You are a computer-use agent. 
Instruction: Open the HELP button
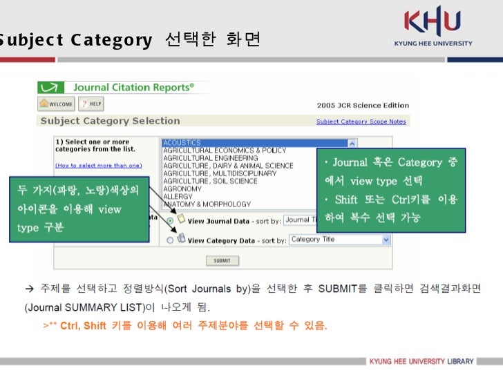(91, 104)
